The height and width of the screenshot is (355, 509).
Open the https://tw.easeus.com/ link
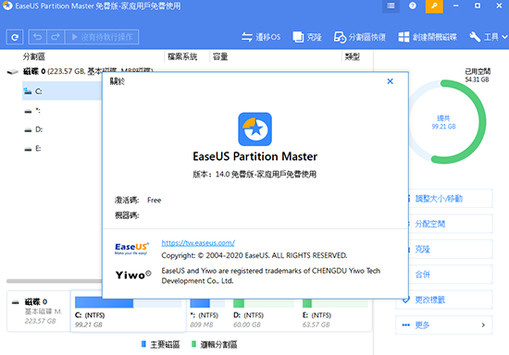click(x=198, y=243)
